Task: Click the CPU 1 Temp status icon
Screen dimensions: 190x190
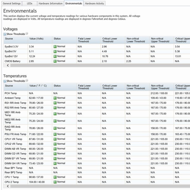Action: 55,177
